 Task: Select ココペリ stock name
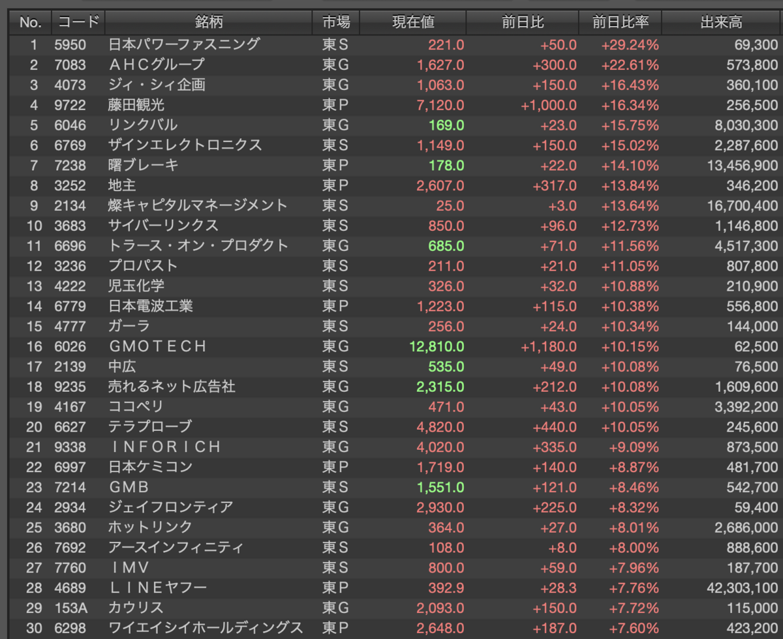coord(136,407)
